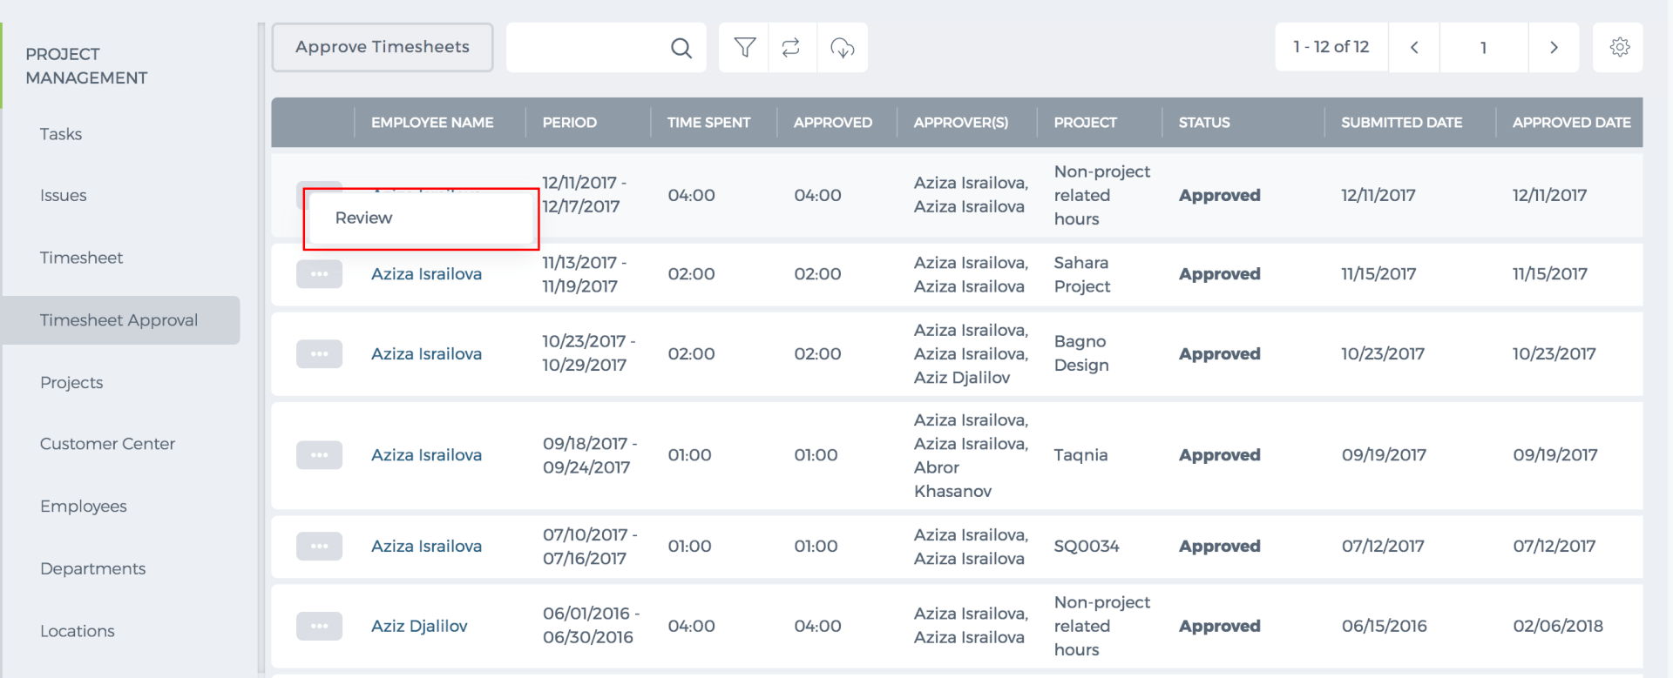
Task: Open row menu for SQ0034 timesheet
Action: (319, 547)
